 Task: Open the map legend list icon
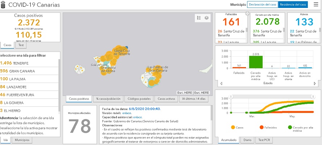199,17
